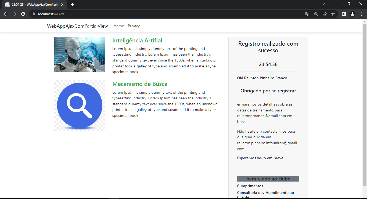This screenshot has height=199, width=367.
Task: Click the Inteligência Artifial heading link
Action: 137,40
